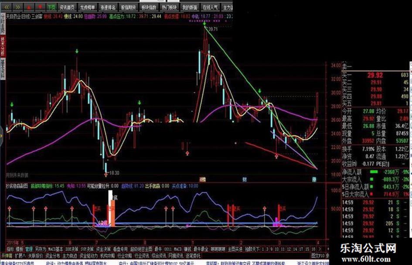Image resolution: width=412 pixels, height=265 pixels.
Task: Click indicator period number 10
Action: coord(277,249)
